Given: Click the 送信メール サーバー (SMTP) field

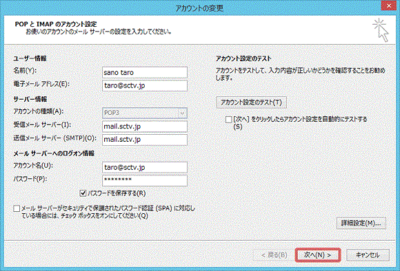Looking at the screenshot, I should tap(145, 140).
